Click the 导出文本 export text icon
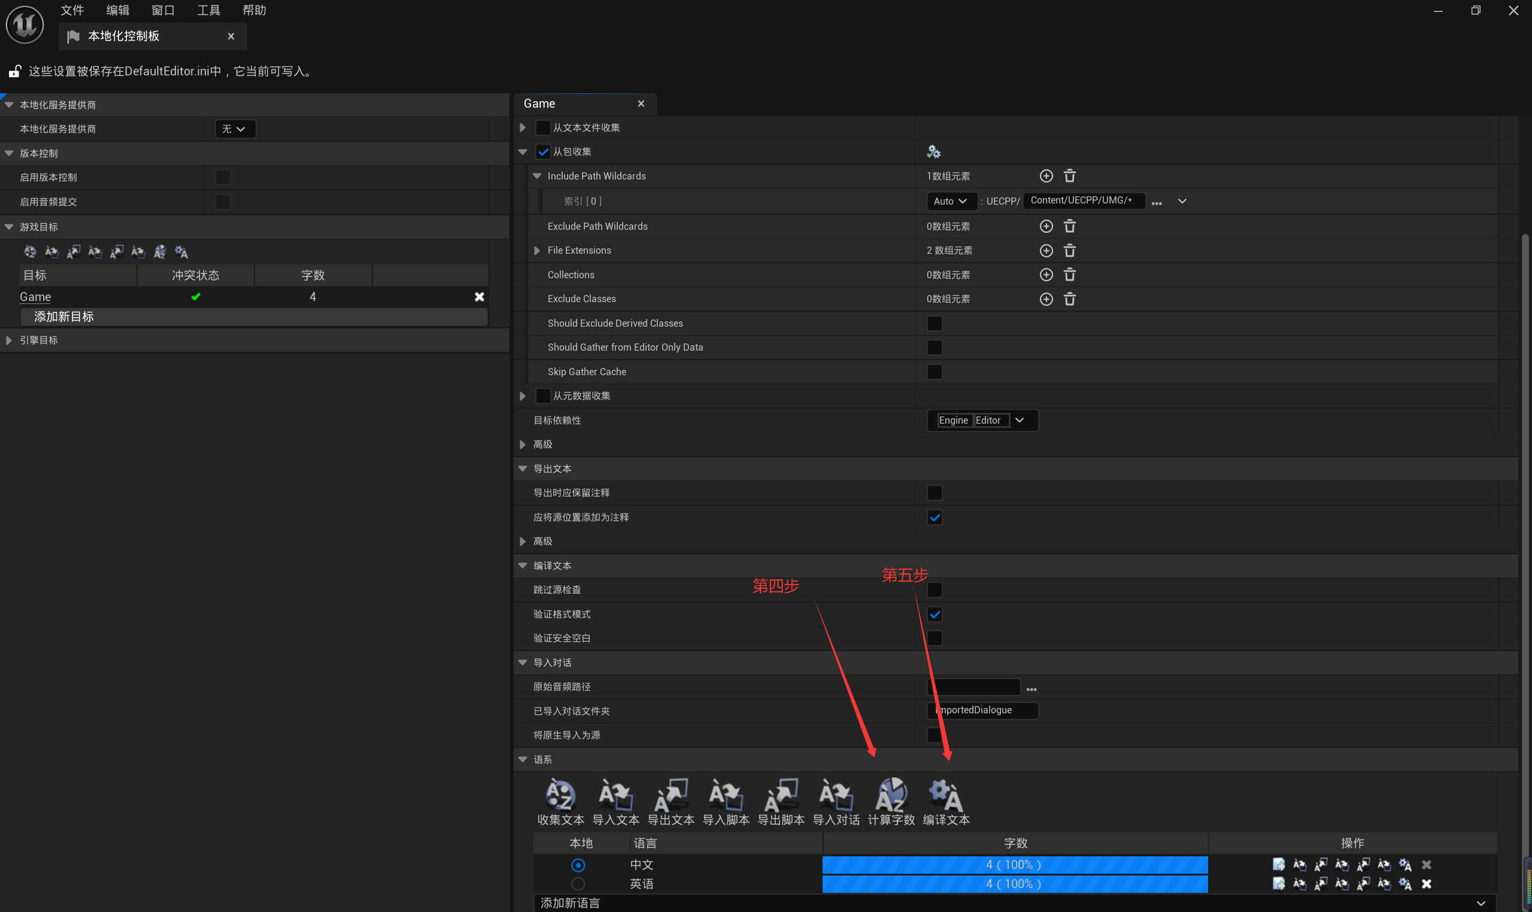The height and width of the screenshot is (912, 1532). 671,796
